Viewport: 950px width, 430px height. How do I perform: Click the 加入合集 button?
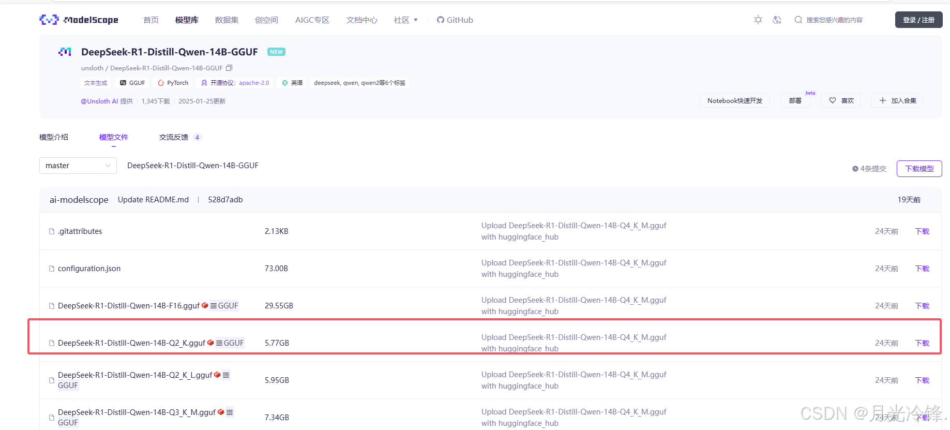point(897,100)
